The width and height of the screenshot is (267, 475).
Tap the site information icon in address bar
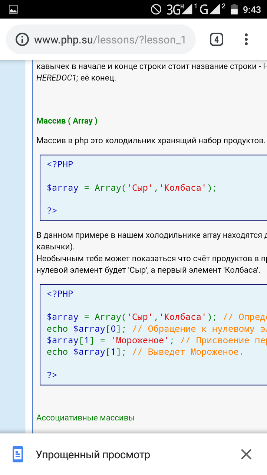pyautogui.click(x=23, y=40)
